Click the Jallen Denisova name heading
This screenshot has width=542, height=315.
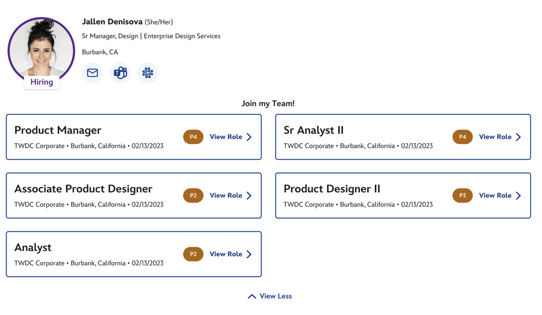(112, 22)
